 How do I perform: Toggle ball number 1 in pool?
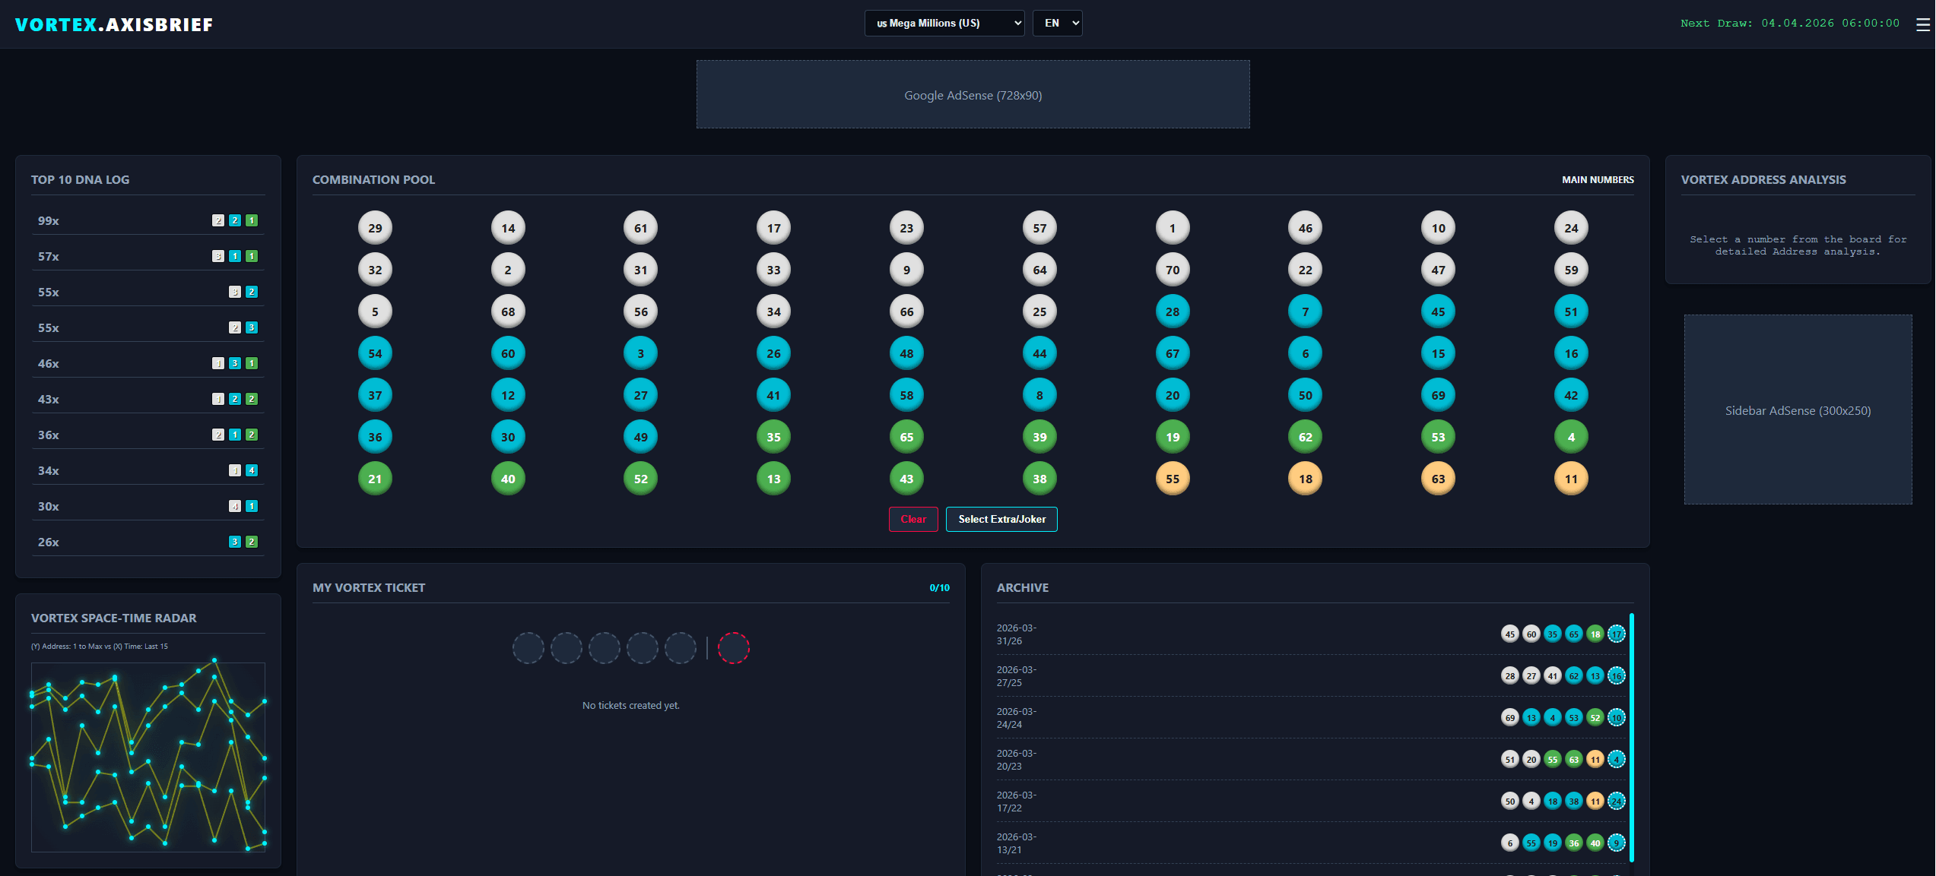1173,228
